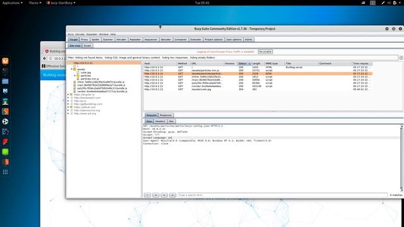The width and height of the screenshot is (404, 227).
Task: Show all applications grid icon
Action: (5, 172)
